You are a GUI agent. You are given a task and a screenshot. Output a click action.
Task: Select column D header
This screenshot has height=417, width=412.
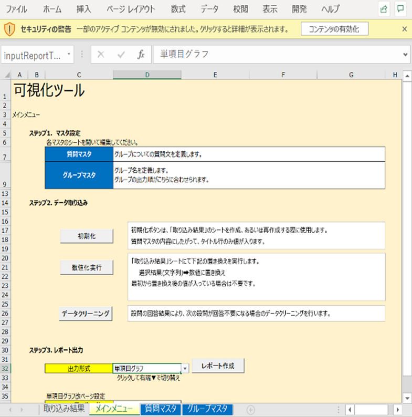coord(147,75)
